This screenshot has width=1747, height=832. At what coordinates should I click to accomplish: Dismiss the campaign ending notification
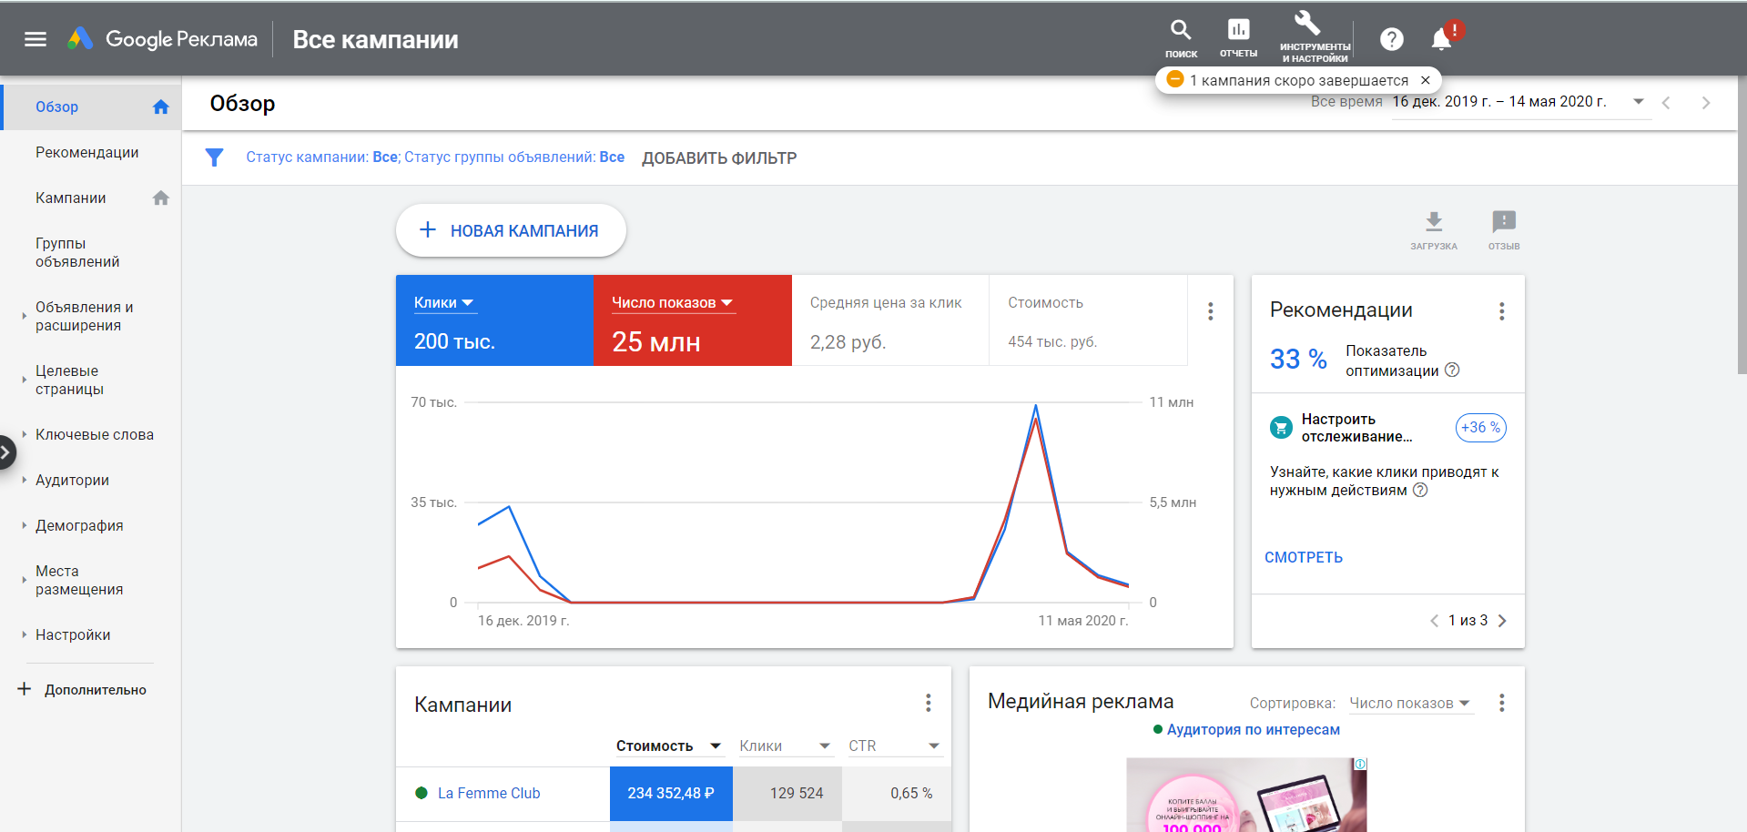1426,80
